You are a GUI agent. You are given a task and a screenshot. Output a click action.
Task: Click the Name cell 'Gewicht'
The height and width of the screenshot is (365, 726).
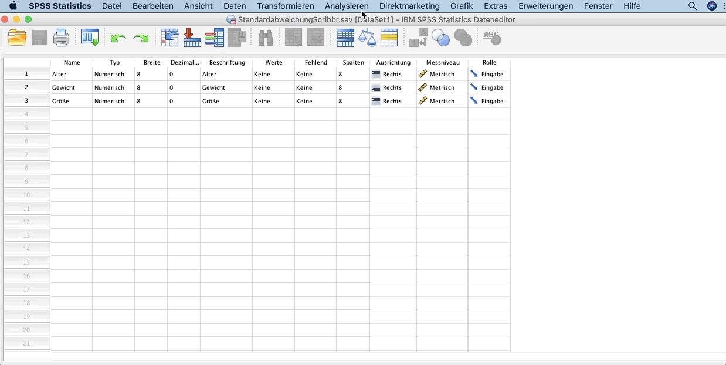[x=72, y=87]
